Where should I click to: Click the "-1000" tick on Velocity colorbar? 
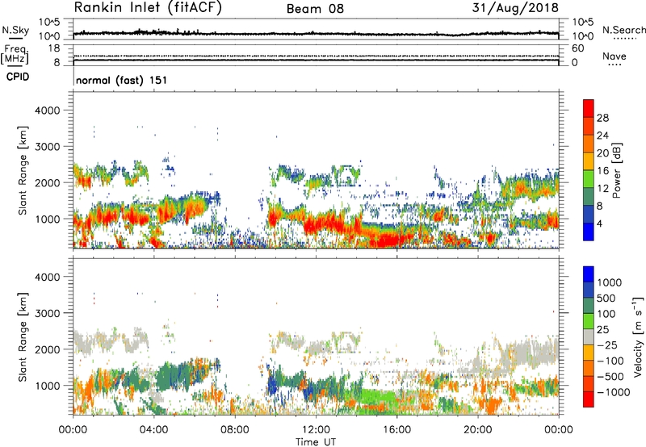[614, 392]
